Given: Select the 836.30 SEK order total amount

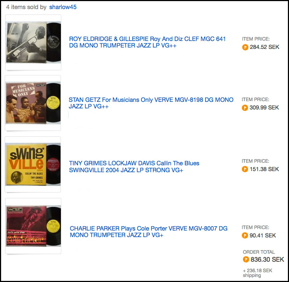Looking at the screenshot, I should [267, 259].
